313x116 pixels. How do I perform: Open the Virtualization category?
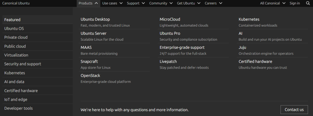[x=37, y=55]
